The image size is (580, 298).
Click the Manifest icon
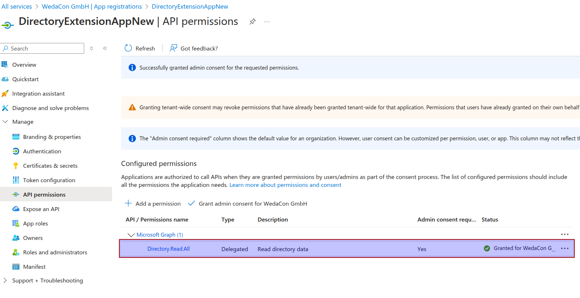point(16,267)
